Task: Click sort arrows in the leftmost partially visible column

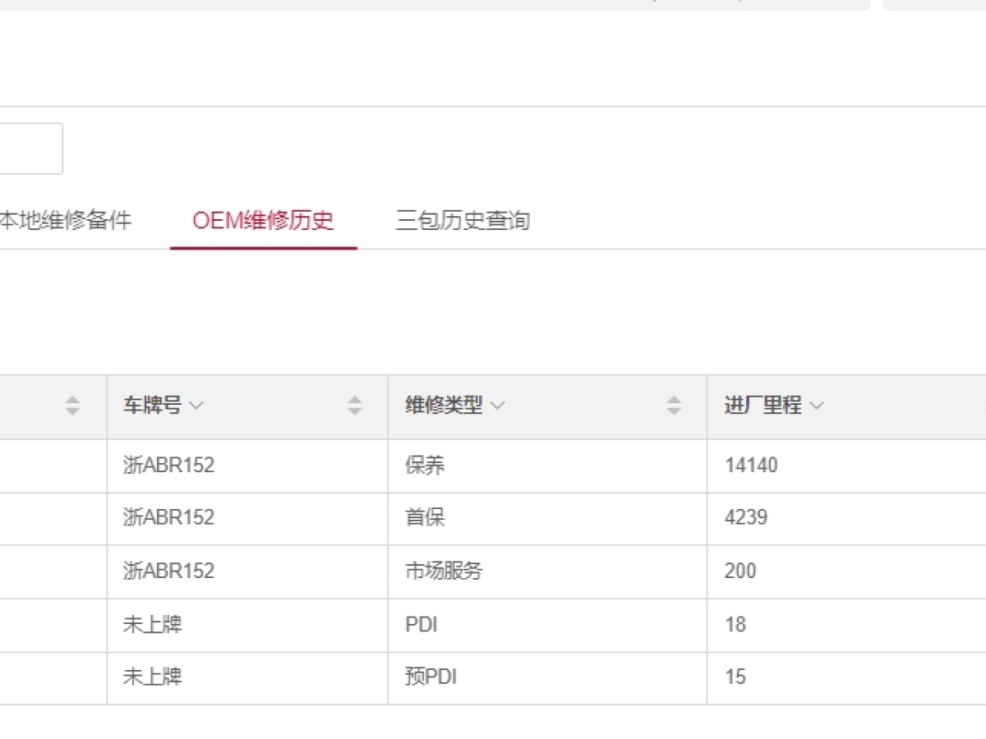Action: pos(72,406)
